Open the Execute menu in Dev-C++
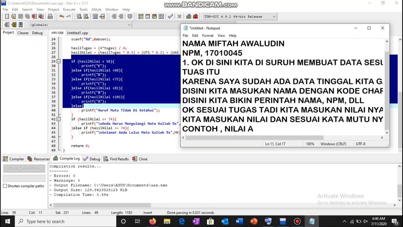 point(69,9)
